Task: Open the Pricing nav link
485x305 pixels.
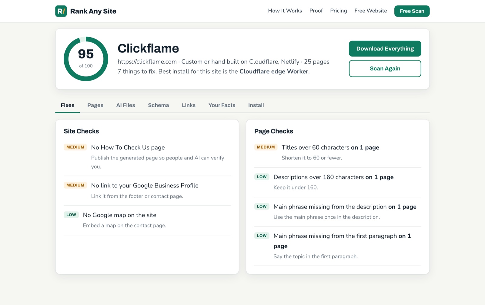Action: [338, 11]
